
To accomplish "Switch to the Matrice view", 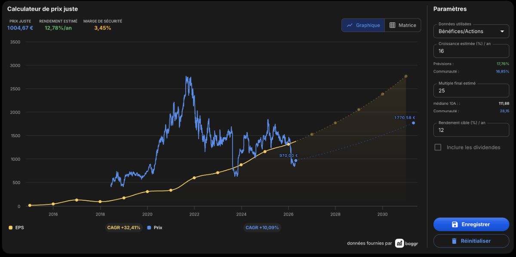I will 402,25.
